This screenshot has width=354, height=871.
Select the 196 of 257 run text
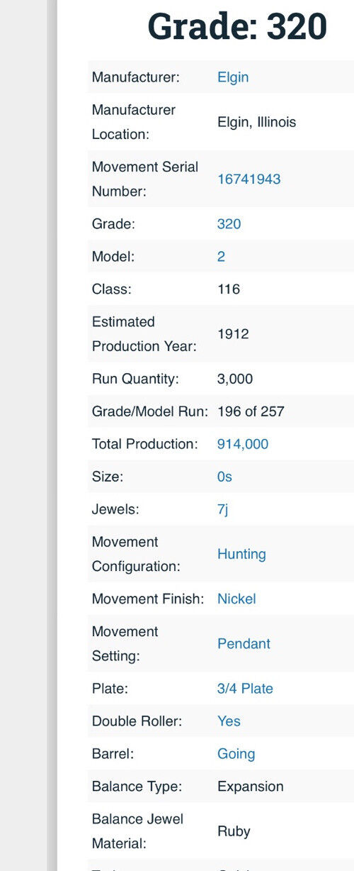tap(251, 411)
